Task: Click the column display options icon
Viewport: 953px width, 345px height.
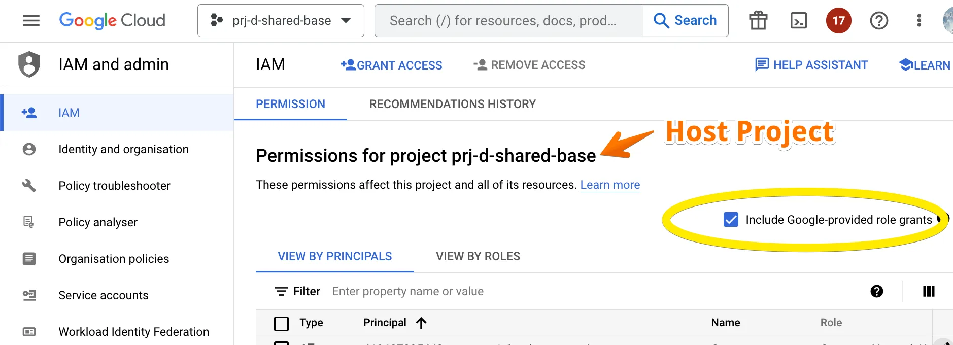Action: tap(929, 291)
